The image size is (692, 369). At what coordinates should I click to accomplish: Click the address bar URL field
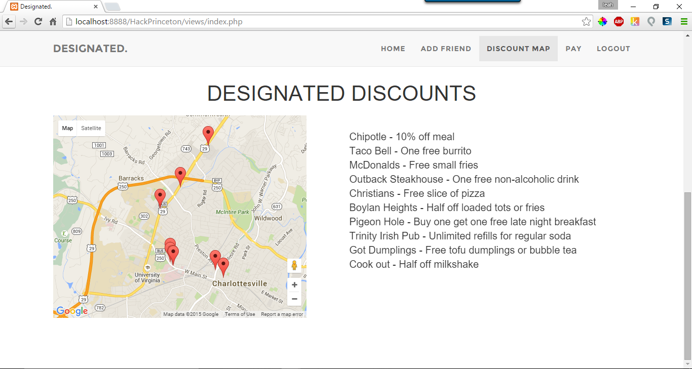pyautogui.click(x=327, y=22)
